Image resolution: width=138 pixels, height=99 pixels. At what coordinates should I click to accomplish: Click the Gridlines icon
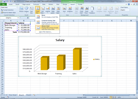(70, 10)
